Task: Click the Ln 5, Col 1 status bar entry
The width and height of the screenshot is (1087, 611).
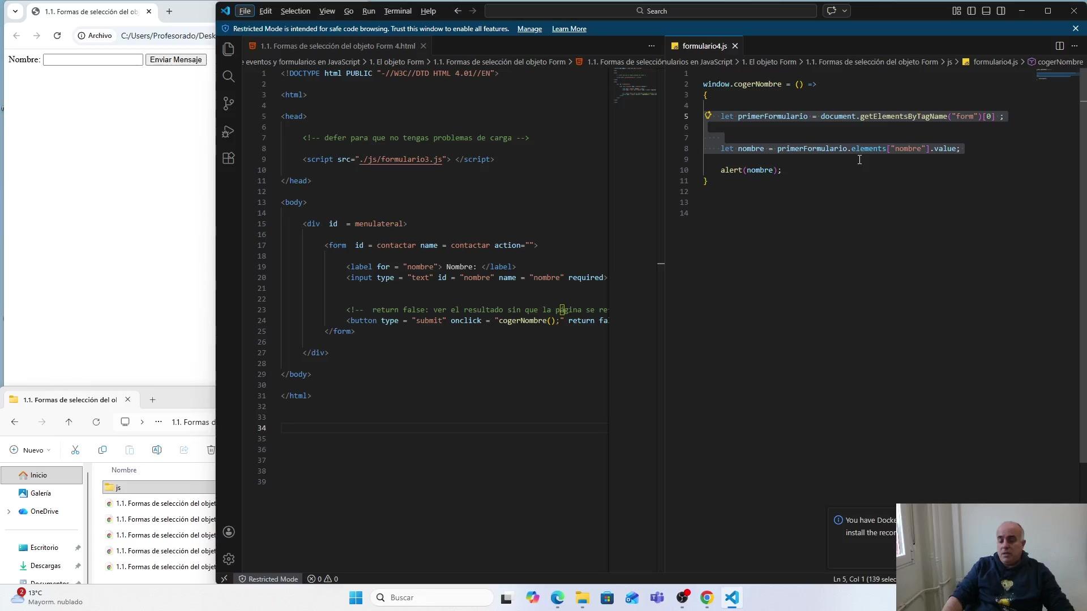Action: tap(864, 579)
